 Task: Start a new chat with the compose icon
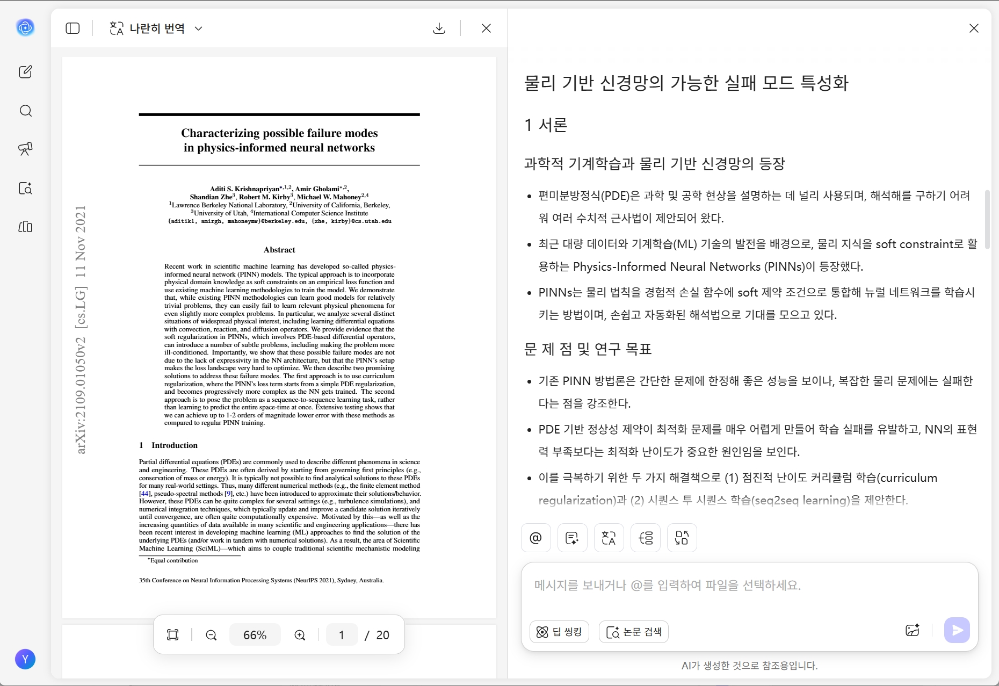(25, 72)
